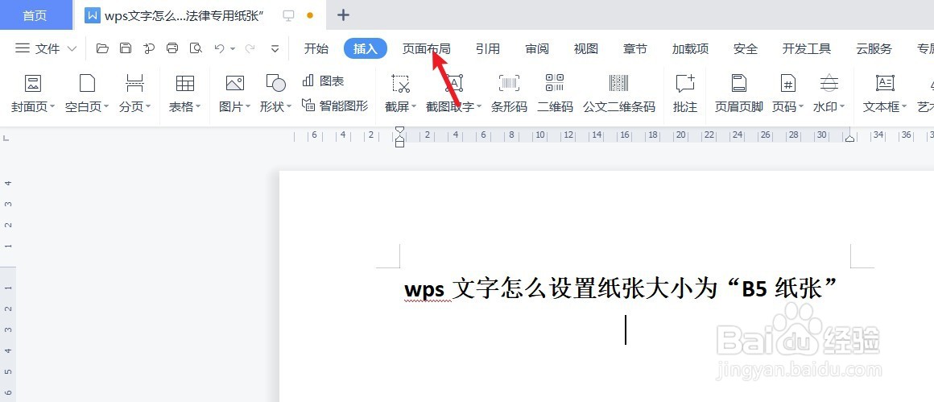Click the 水印 watermark icon

click(x=829, y=83)
